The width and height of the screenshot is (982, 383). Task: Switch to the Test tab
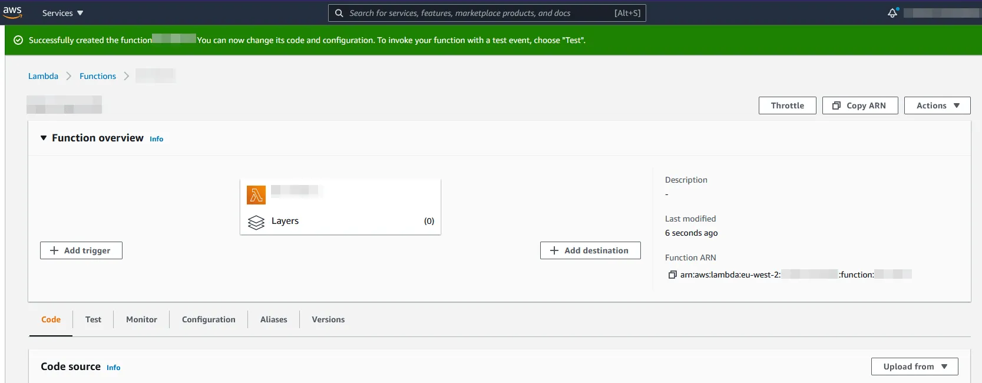(93, 319)
